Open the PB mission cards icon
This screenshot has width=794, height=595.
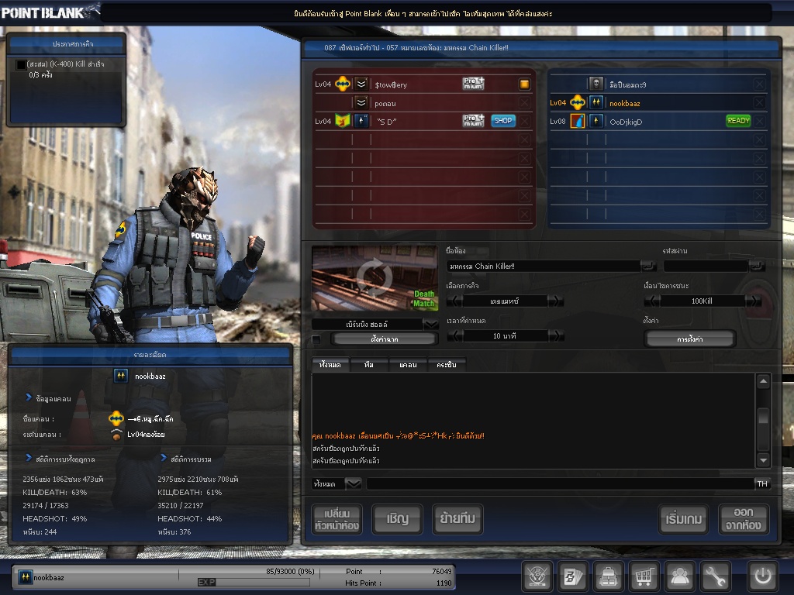pyautogui.click(x=572, y=576)
